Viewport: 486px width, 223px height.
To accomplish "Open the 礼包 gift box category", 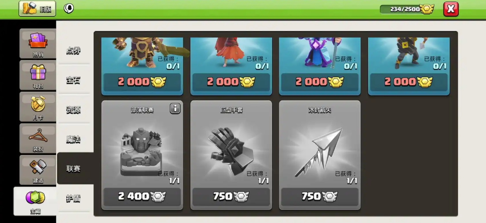I will (38, 75).
